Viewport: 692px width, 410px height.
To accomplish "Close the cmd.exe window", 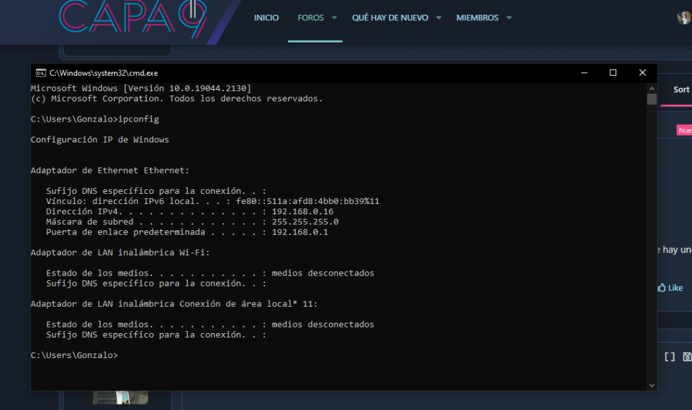I will coord(643,73).
